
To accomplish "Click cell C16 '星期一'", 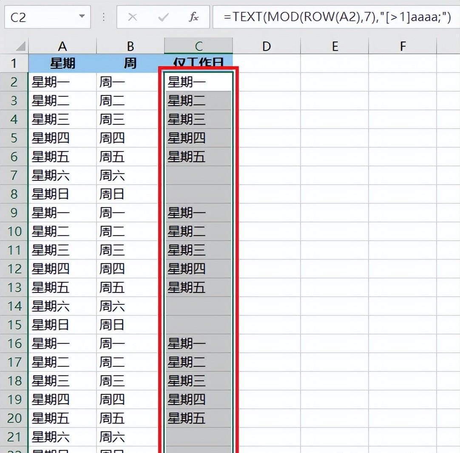I will click(199, 343).
